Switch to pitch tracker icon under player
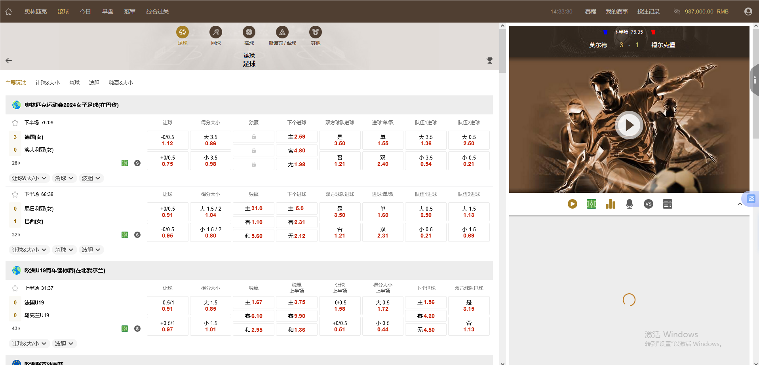This screenshot has height=365, width=759. 592,204
